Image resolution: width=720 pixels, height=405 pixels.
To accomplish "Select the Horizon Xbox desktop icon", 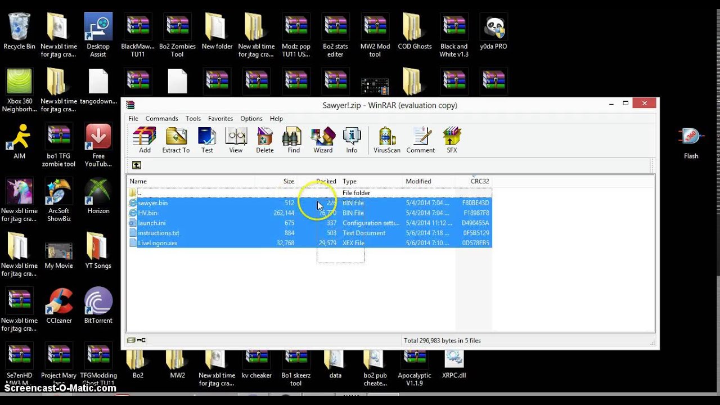I will point(98,196).
